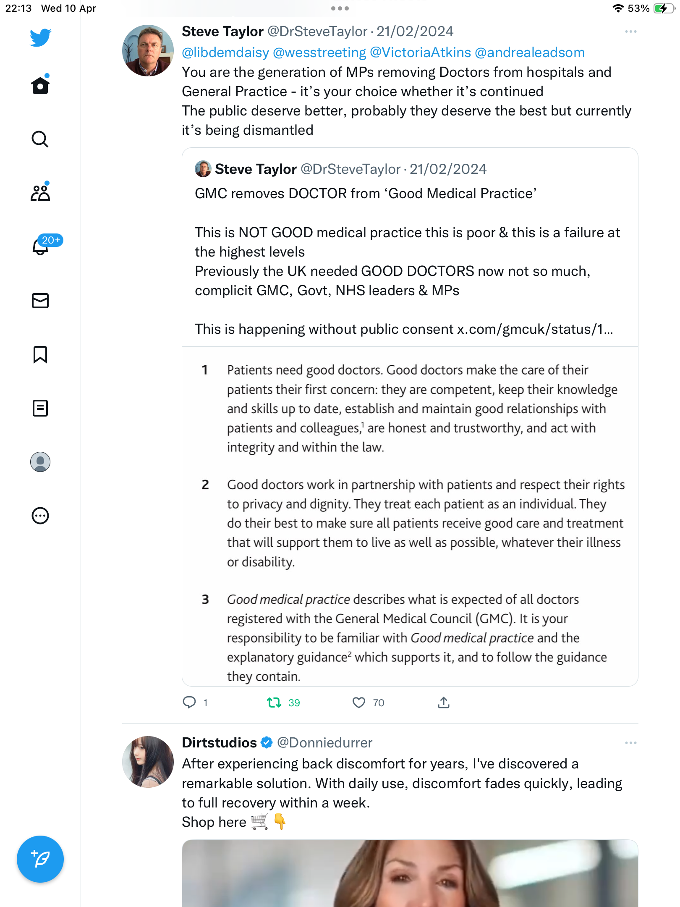Expand more options on Steve Taylor's tweet
Viewport: 680px width, 907px height.
630,32
